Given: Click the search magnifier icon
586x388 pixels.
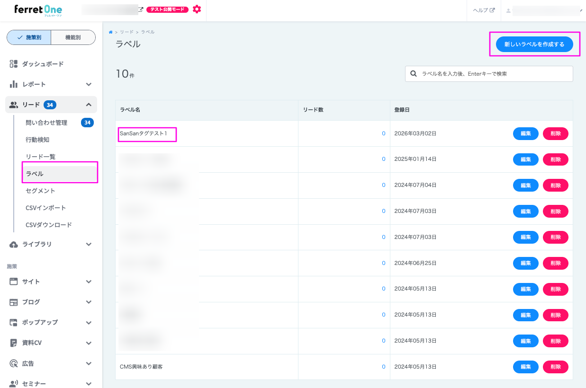Looking at the screenshot, I should coord(414,74).
